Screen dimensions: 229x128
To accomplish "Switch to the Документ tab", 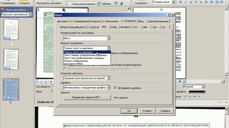I will coord(63,21).
